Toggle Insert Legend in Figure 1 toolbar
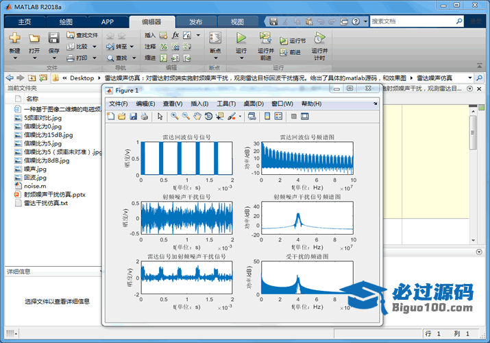 tap(278, 117)
